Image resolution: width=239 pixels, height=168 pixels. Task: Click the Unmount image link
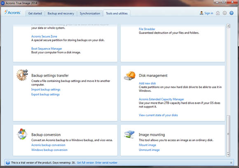coord(149,150)
